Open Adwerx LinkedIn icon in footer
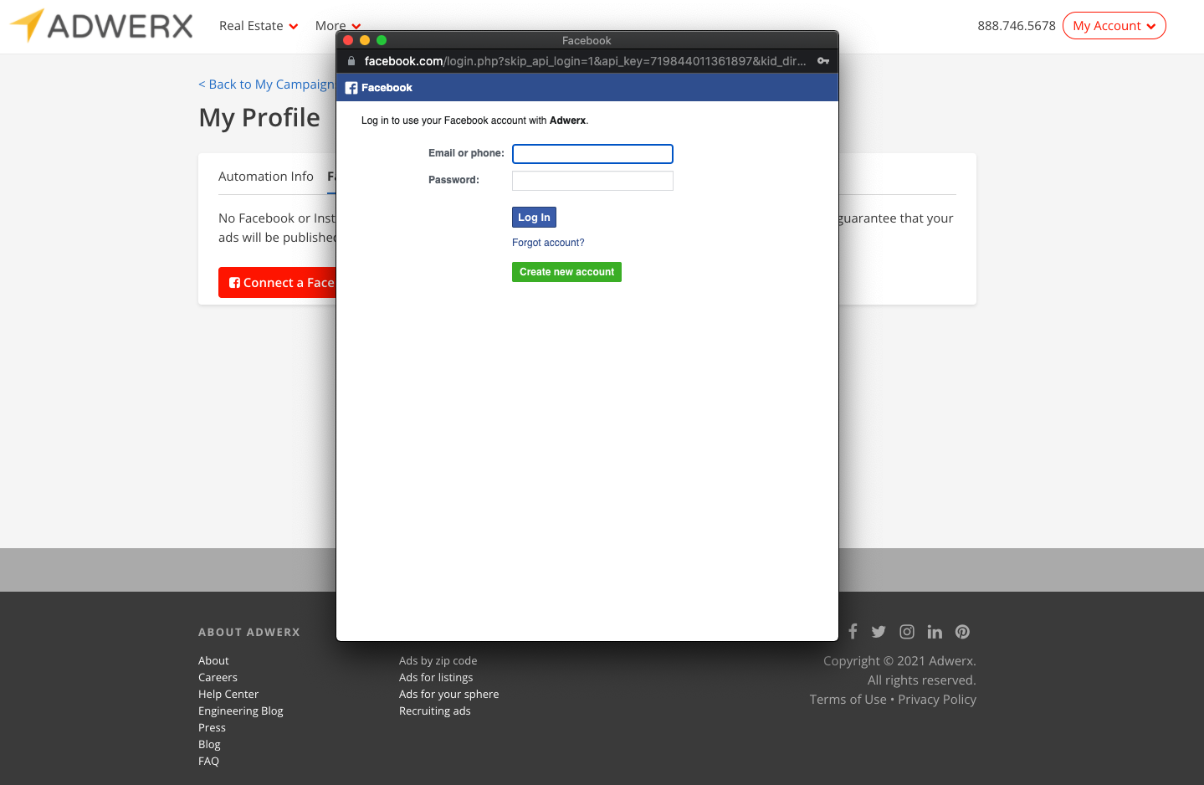Viewport: 1204px width, 785px height. 935,632
